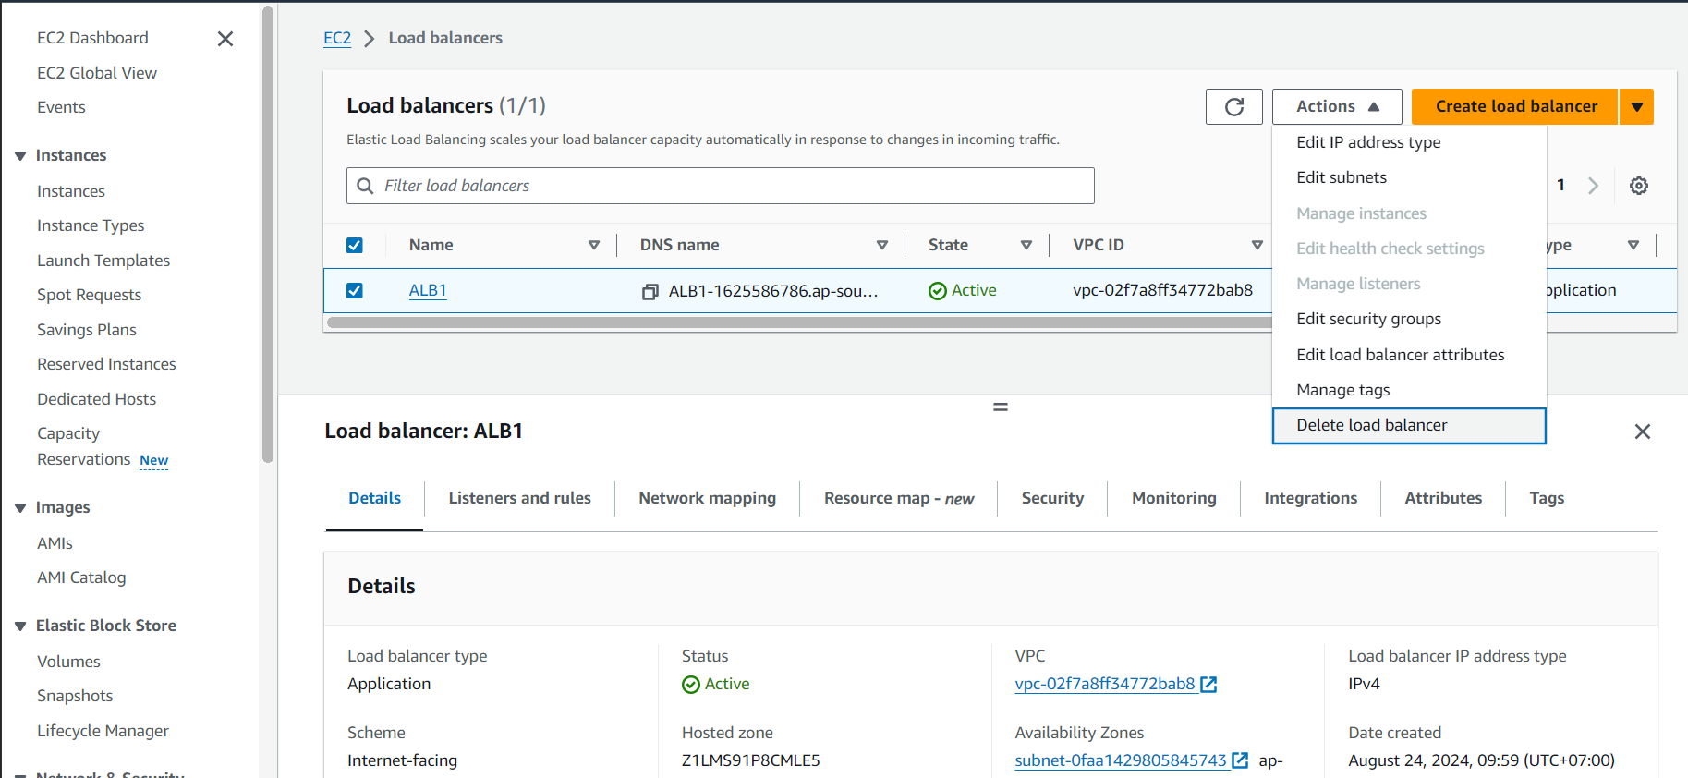This screenshot has width=1688, height=778.
Task: Open the Integrations tab
Action: [x=1310, y=498]
